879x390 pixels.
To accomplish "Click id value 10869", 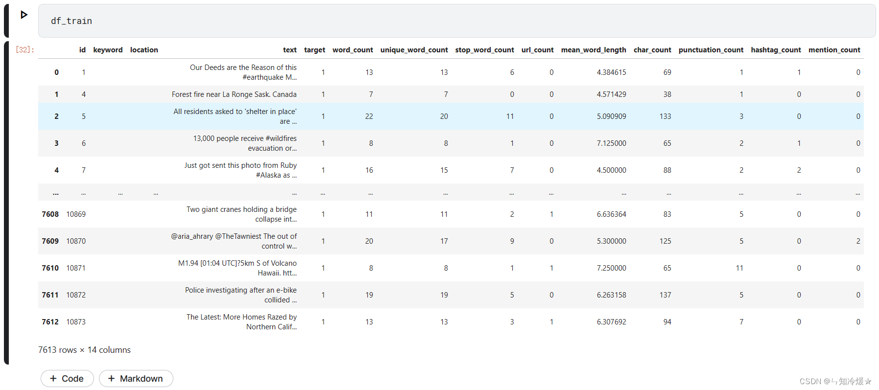I will (x=76, y=214).
